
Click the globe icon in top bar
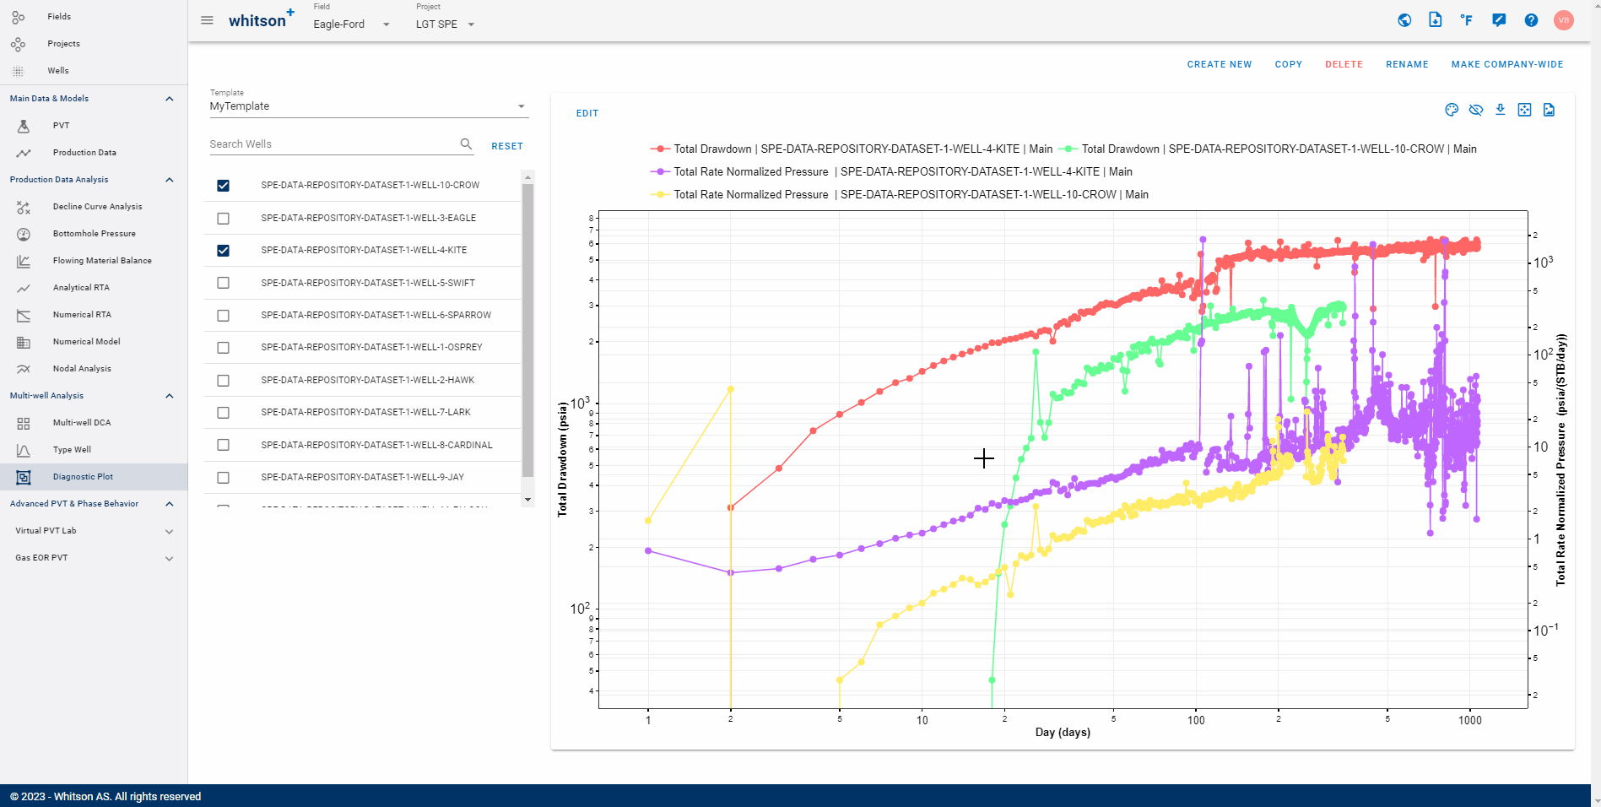point(1404,20)
